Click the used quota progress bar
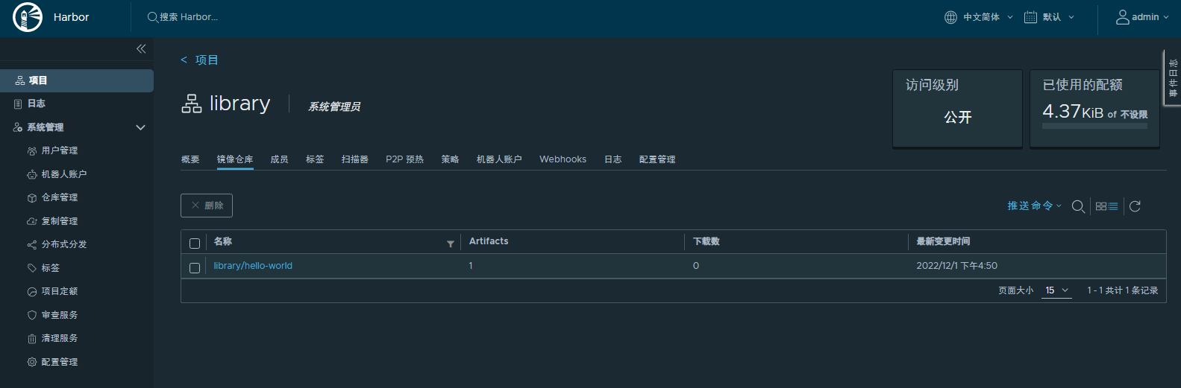 1094,127
